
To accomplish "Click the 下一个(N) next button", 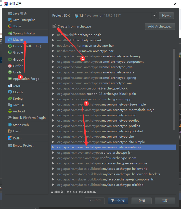I will pyautogui.click(x=118, y=201).
